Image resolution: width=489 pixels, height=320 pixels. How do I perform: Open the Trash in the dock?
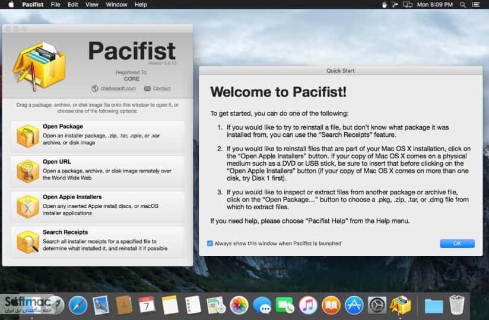point(457,305)
